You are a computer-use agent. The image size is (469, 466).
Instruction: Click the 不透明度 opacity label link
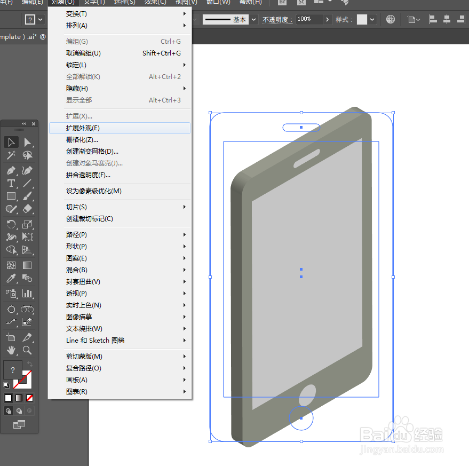(x=277, y=20)
